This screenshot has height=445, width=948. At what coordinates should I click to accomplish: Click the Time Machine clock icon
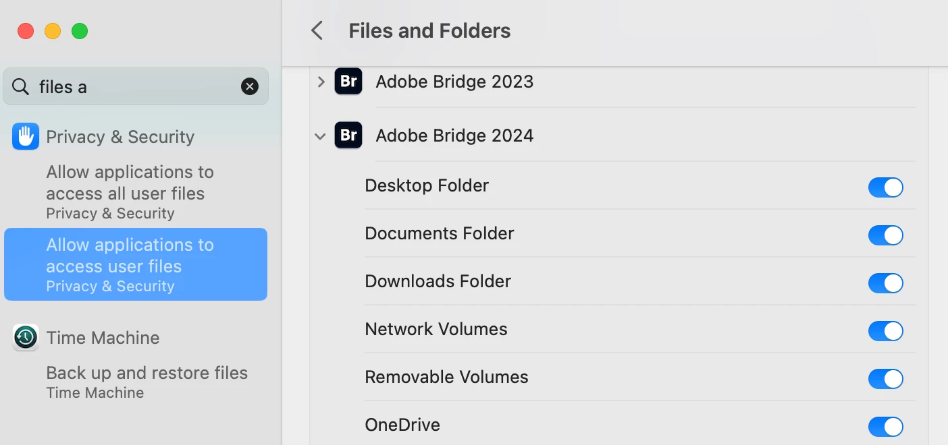26,337
